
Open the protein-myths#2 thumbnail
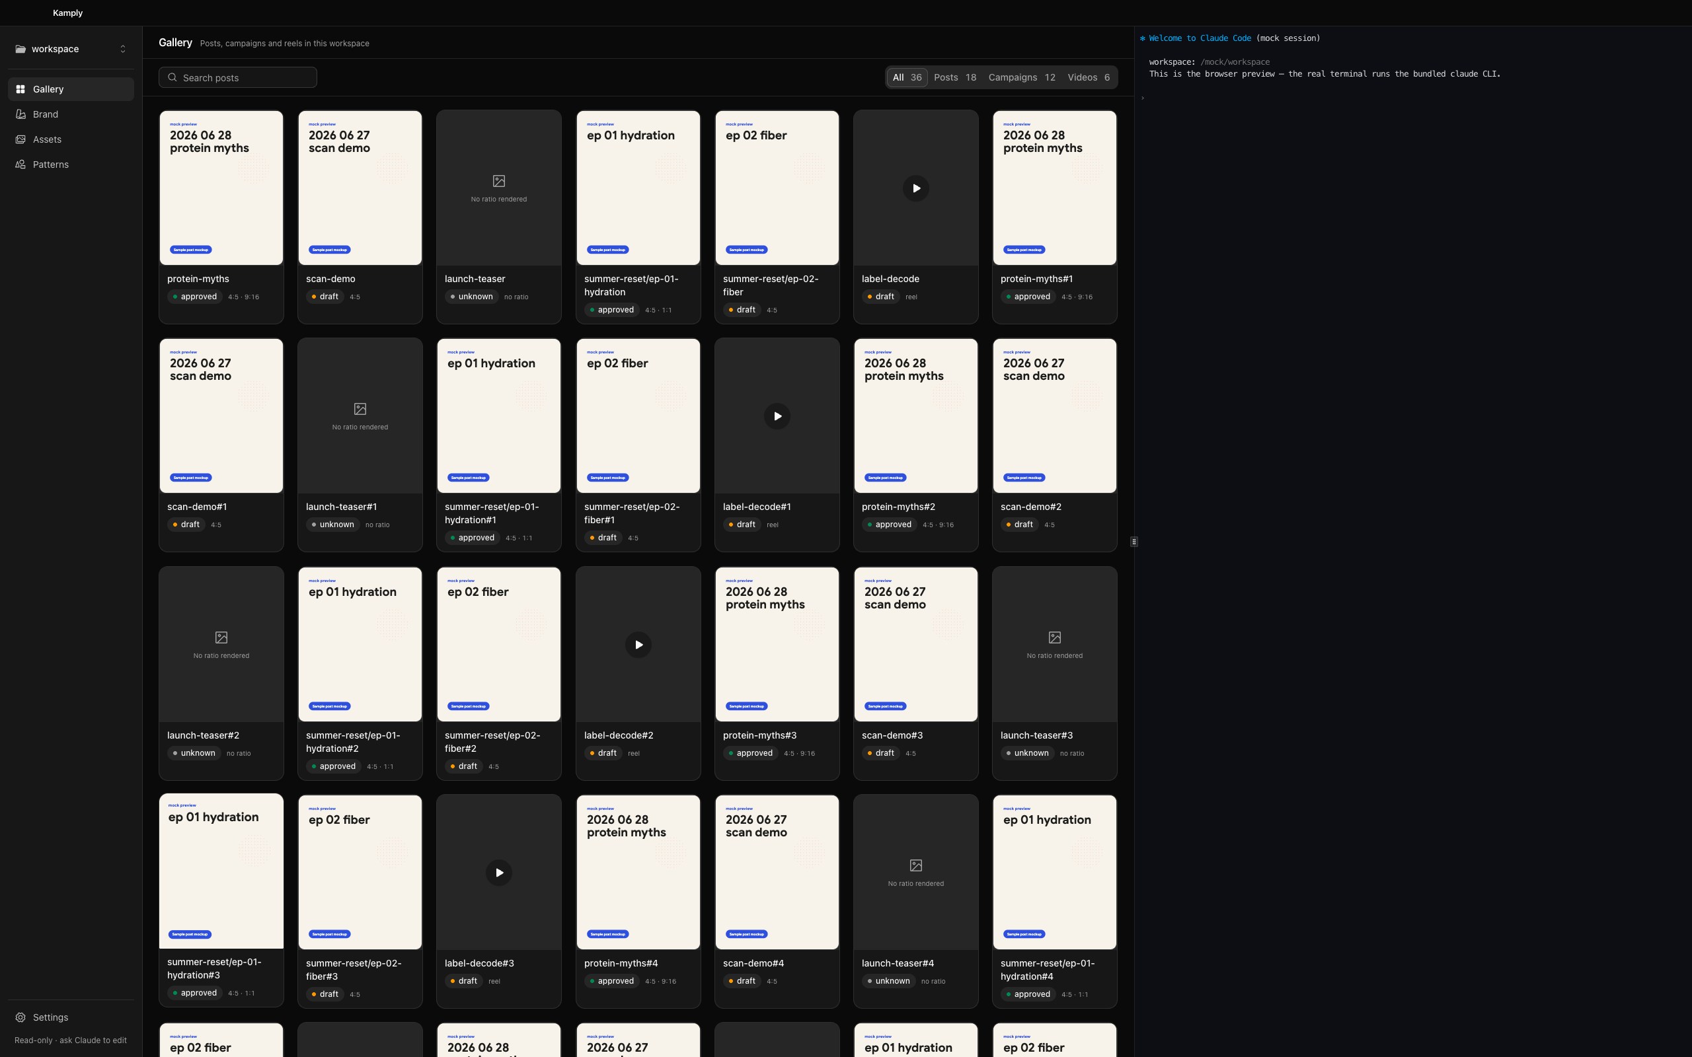click(916, 416)
